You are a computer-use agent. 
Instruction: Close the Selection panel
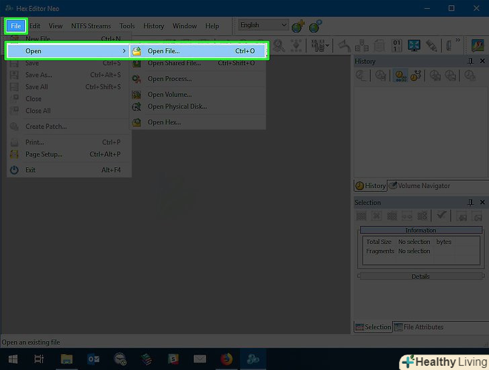(482, 202)
